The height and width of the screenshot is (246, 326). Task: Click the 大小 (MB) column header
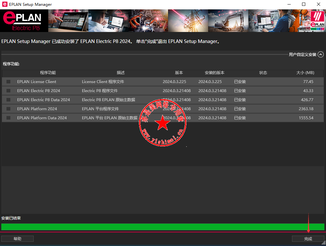tap(305, 73)
